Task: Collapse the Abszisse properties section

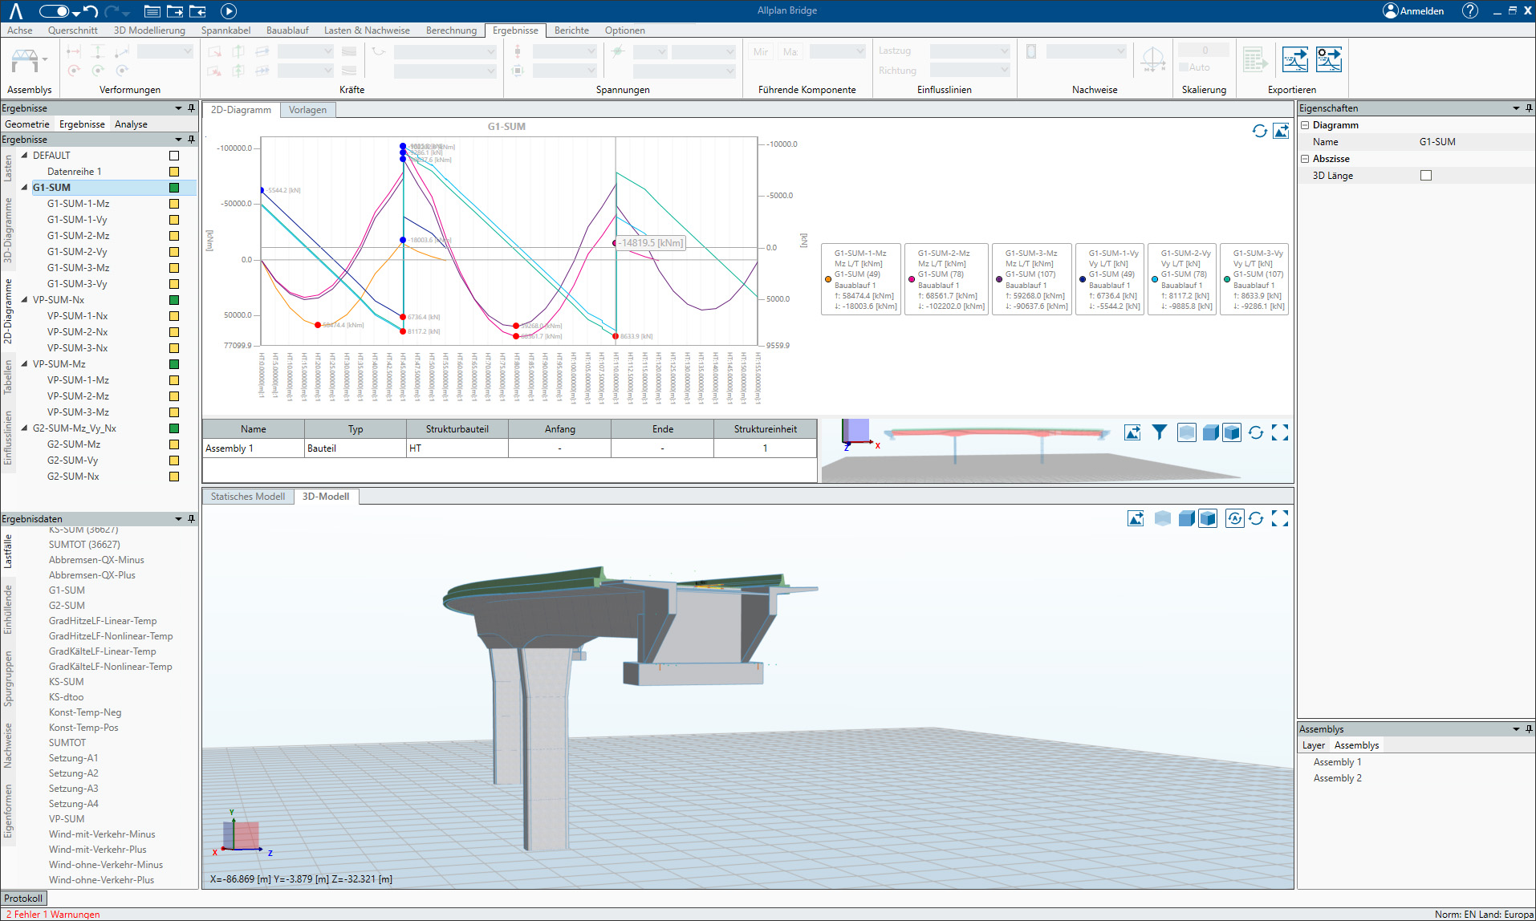Action: (1305, 159)
